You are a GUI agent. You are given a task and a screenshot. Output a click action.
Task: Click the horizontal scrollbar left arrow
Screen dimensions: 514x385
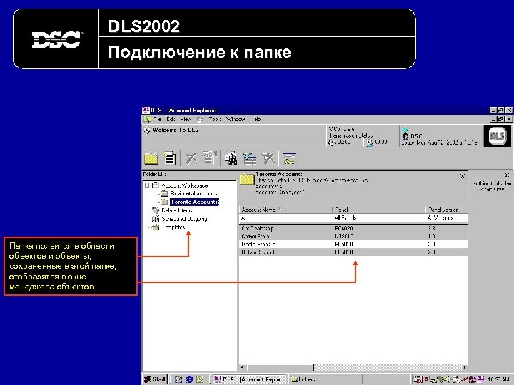(x=243, y=367)
